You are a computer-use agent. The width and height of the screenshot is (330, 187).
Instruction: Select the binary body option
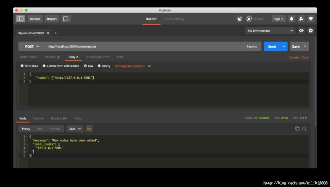99,66
